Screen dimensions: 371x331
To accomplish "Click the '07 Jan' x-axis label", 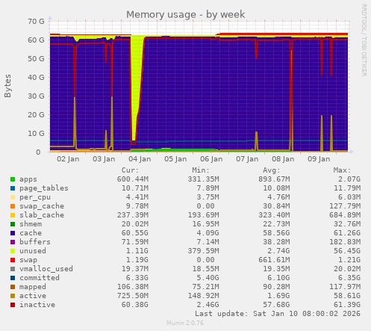I will pos(247,159).
